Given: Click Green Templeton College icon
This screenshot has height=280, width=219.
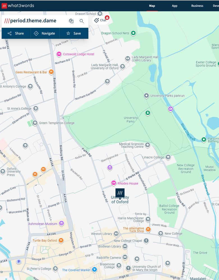Looking at the screenshot, I should [35, 123].
